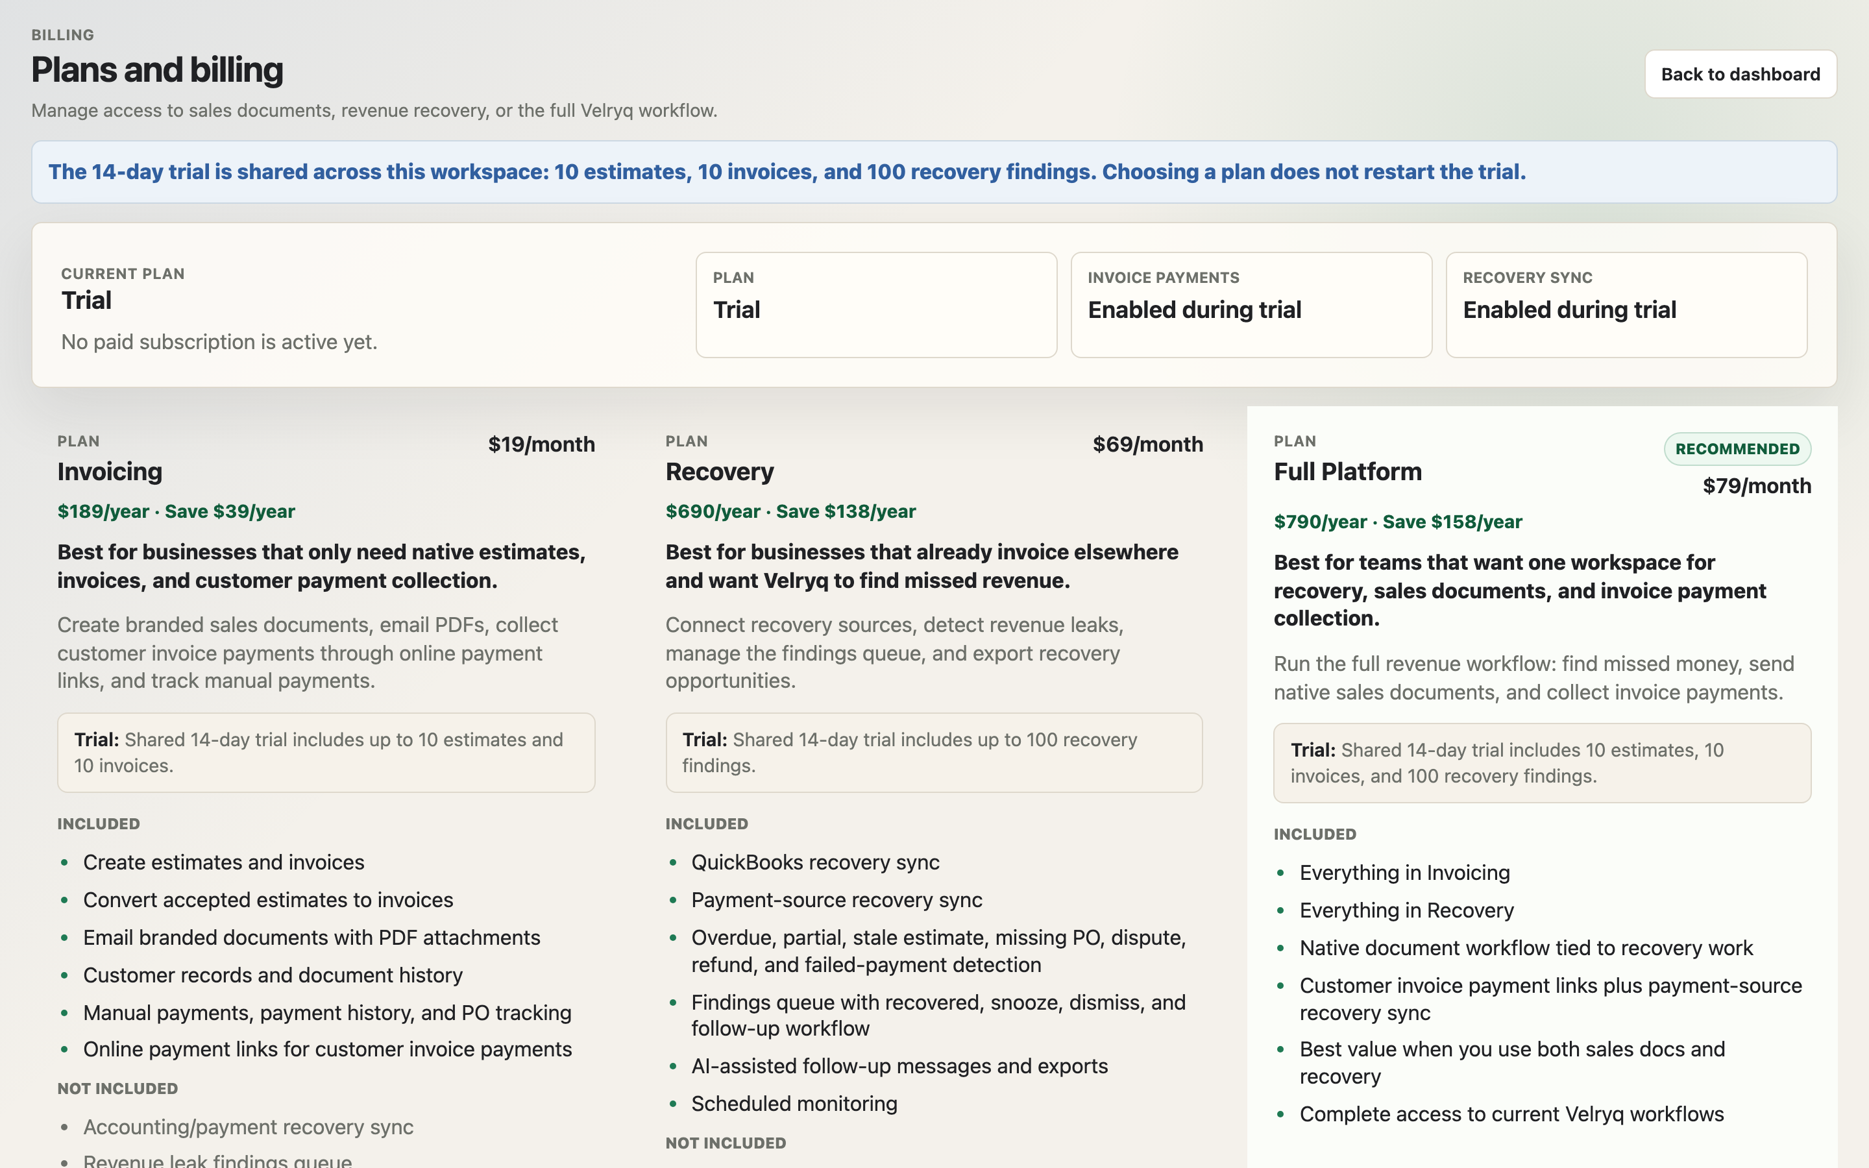Screen dimensions: 1869x1168
Task: Click 'Best value when you use both' item
Action: pos(1512,1062)
